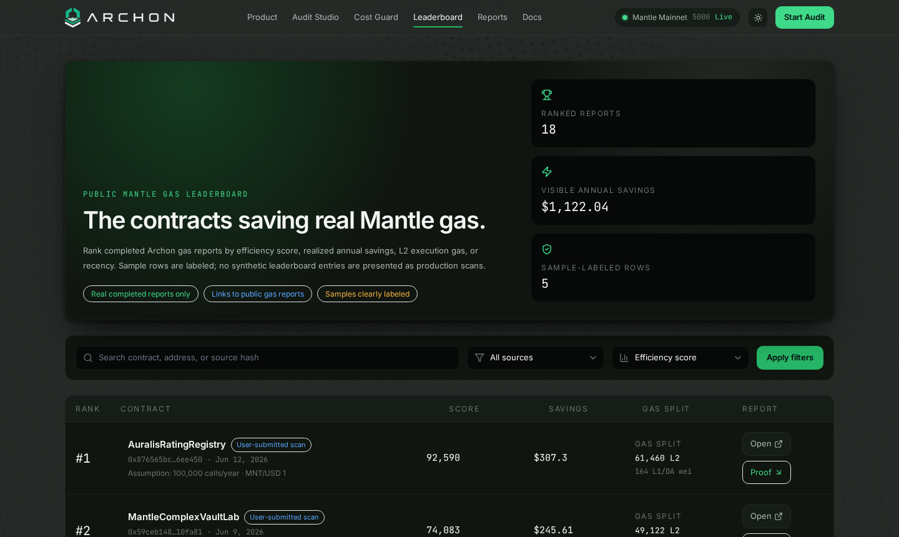Click the funnel filter icon beside All sources

(479, 358)
